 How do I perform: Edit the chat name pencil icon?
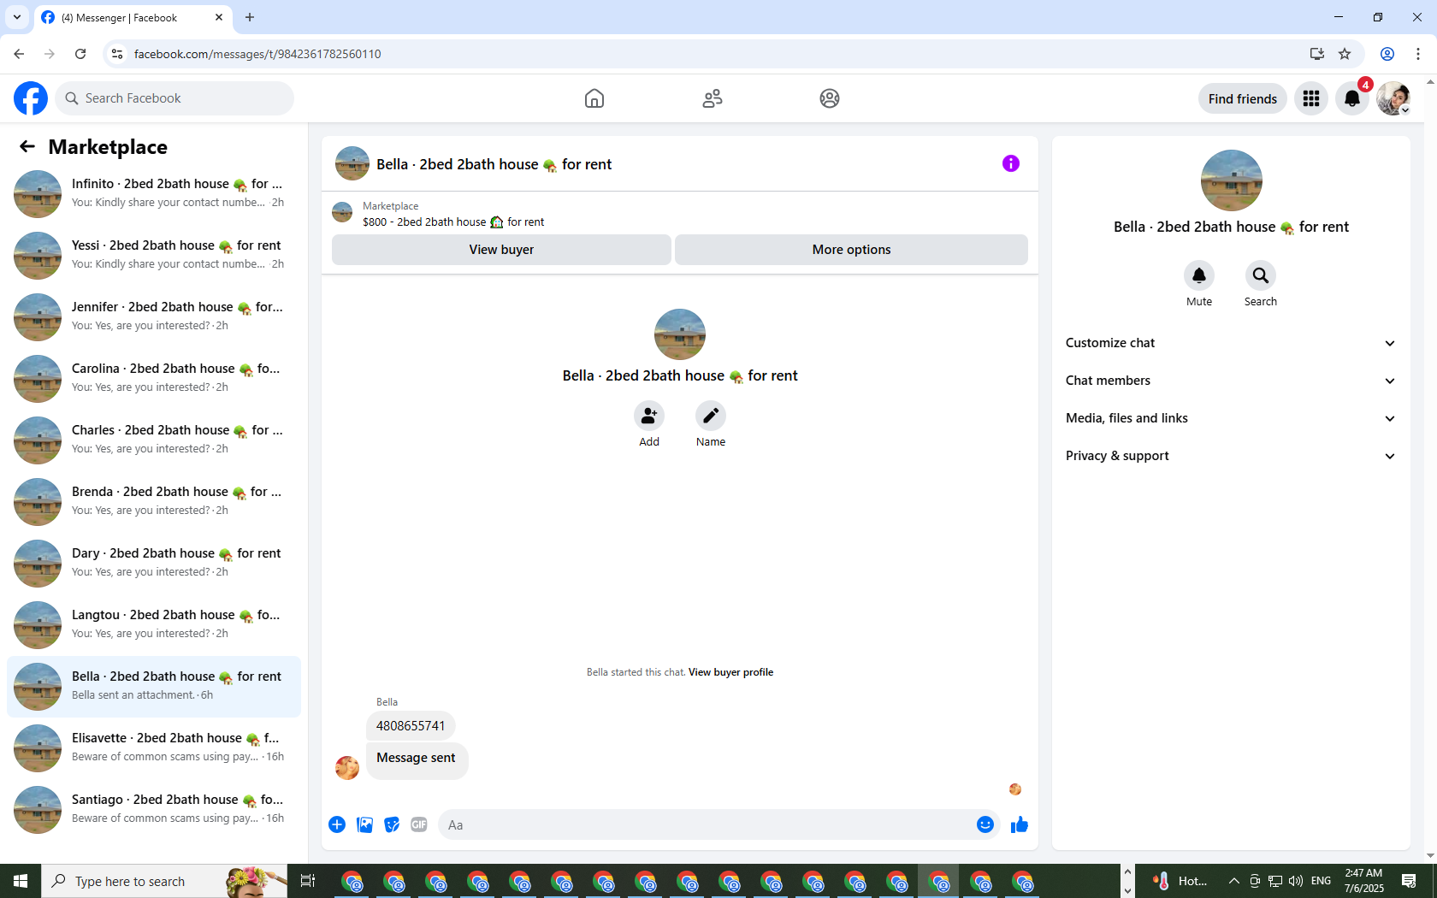(x=711, y=416)
